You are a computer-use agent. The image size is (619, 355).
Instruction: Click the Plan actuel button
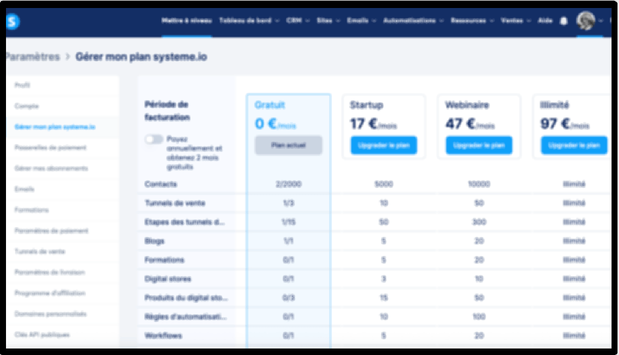tap(288, 145)
